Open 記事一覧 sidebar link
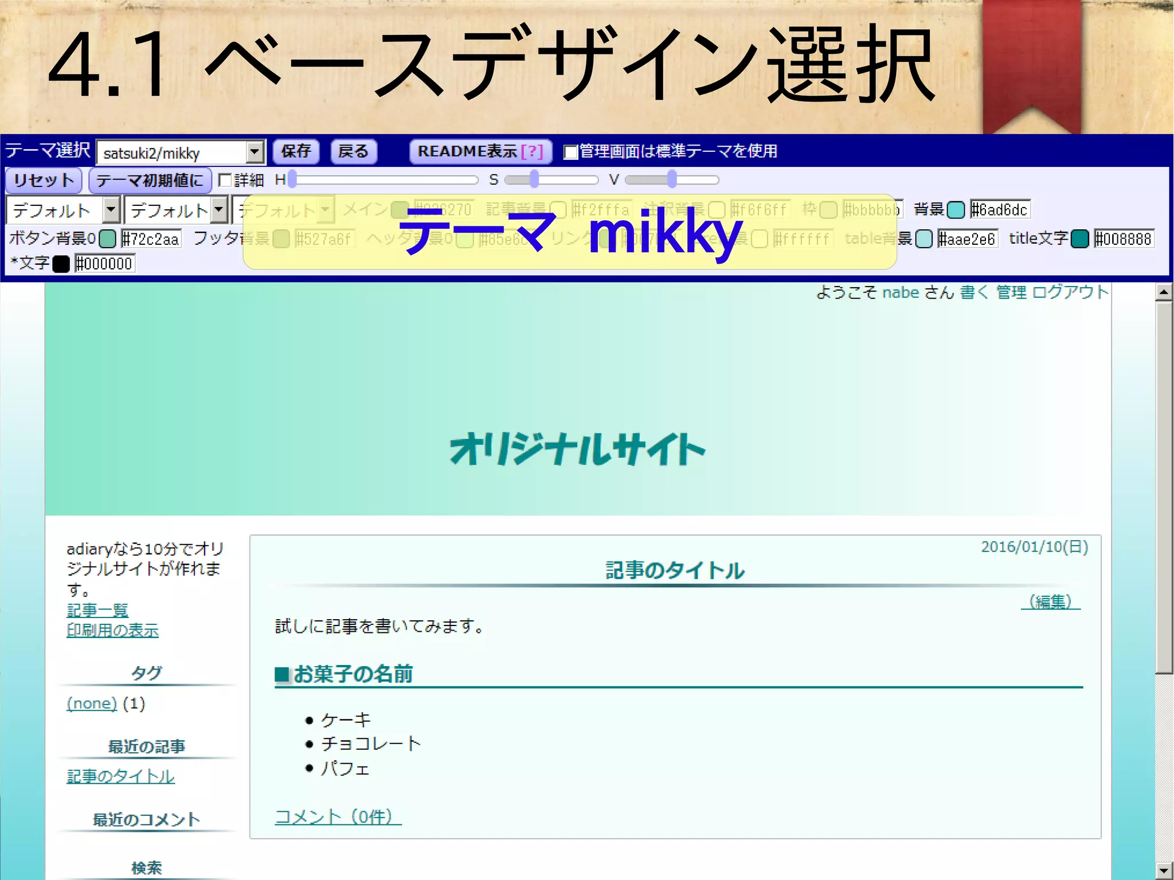1174x880 pixels. tap(97, 610)
